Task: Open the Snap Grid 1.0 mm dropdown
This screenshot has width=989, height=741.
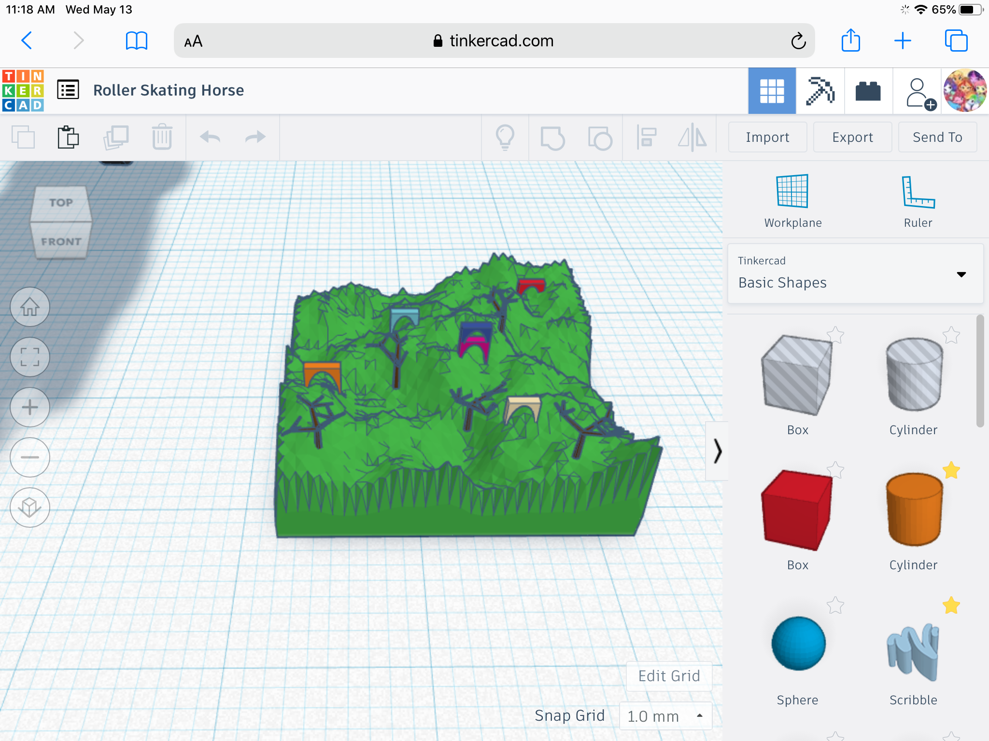Action: 665,716
